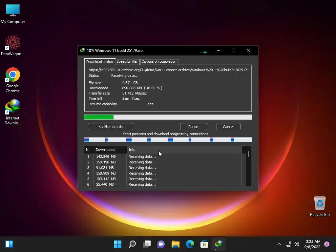The image size is (336, 252).
Task: Click transfer rate value 31.412 MB/sec
Action: [134, 93]
